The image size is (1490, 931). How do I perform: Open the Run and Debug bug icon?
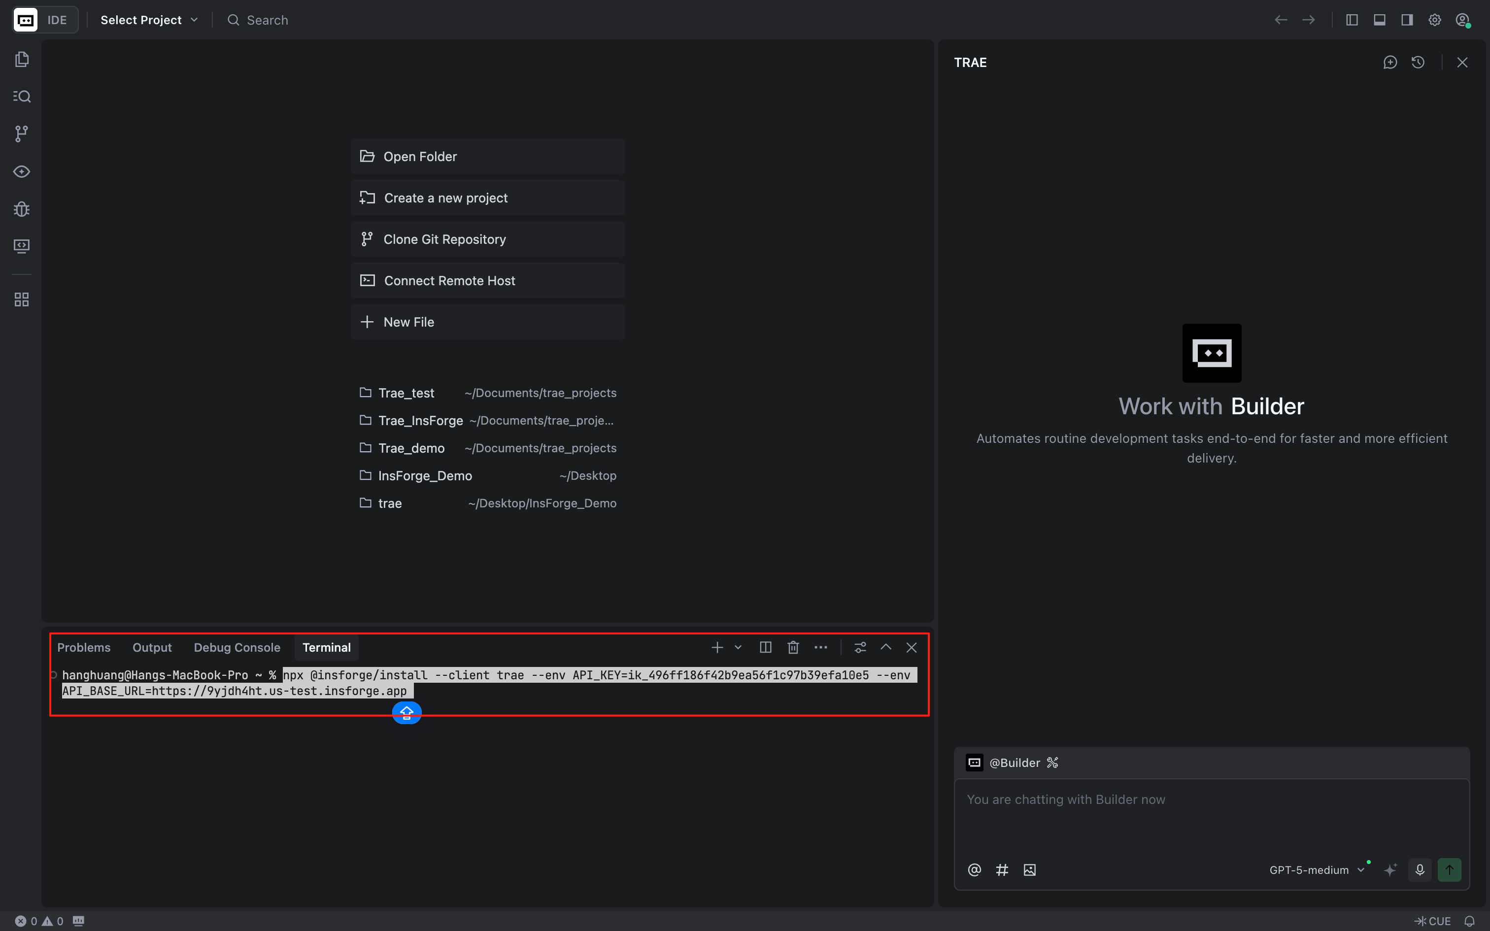click(22, 209)
